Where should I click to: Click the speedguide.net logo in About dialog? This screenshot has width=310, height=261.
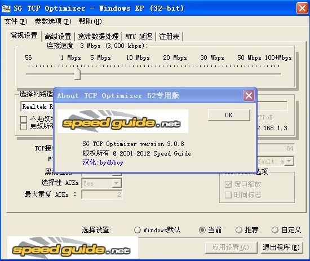tap(123, 121)
